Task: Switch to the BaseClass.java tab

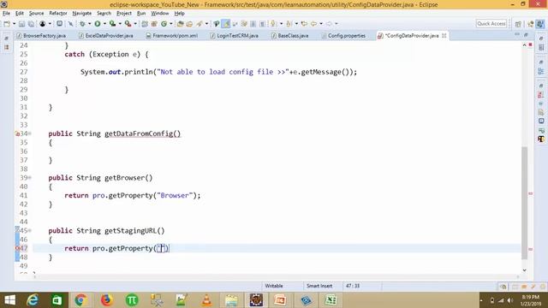Action: coord(289,36)
